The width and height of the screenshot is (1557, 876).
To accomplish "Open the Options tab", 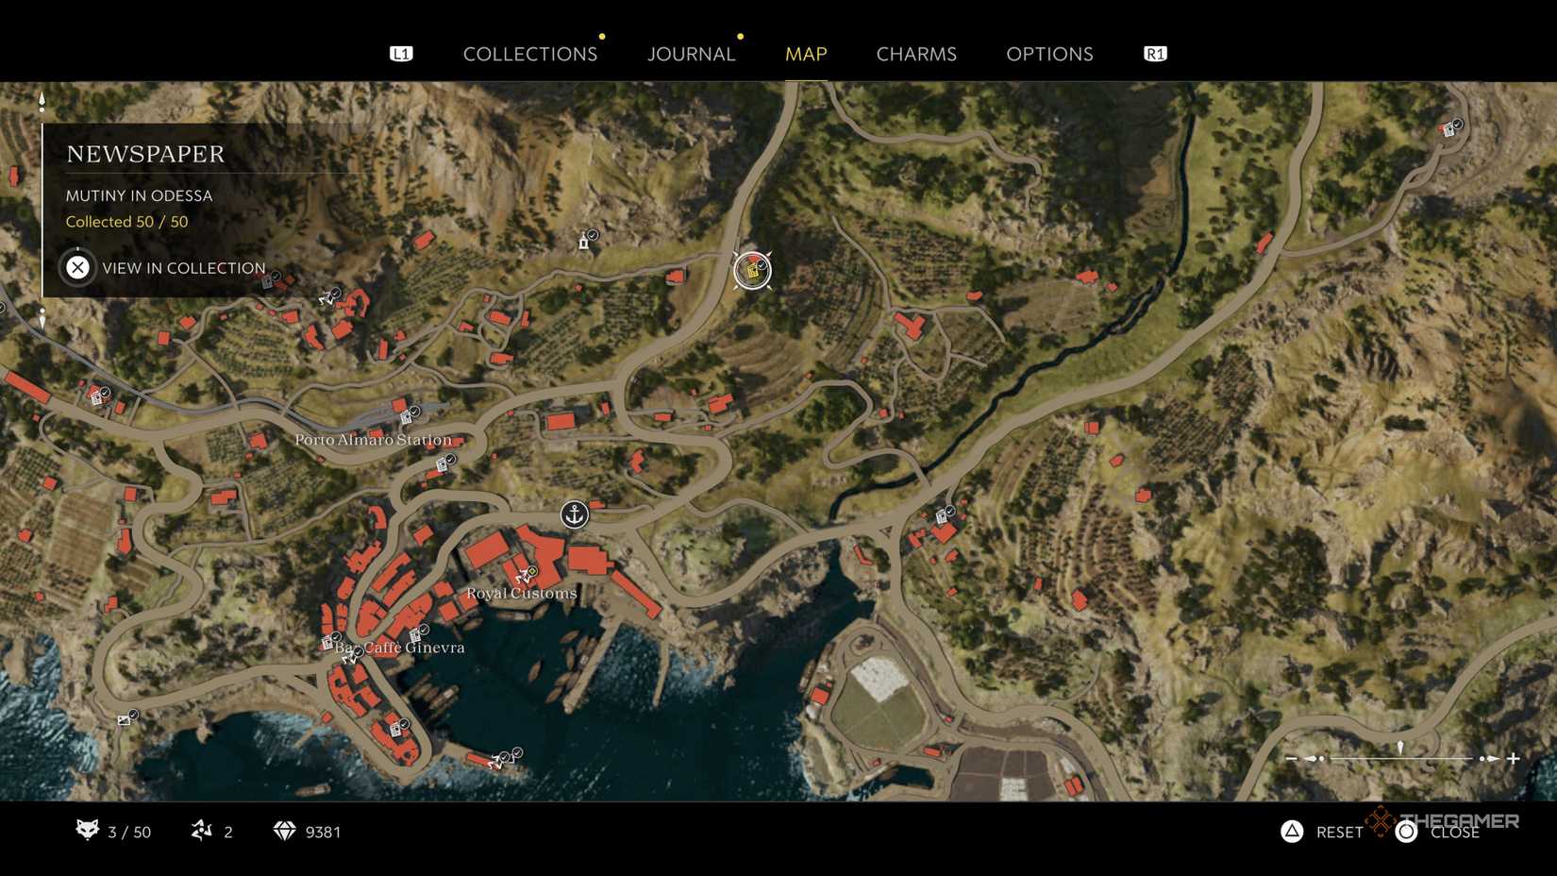I will coord(1049,54).
